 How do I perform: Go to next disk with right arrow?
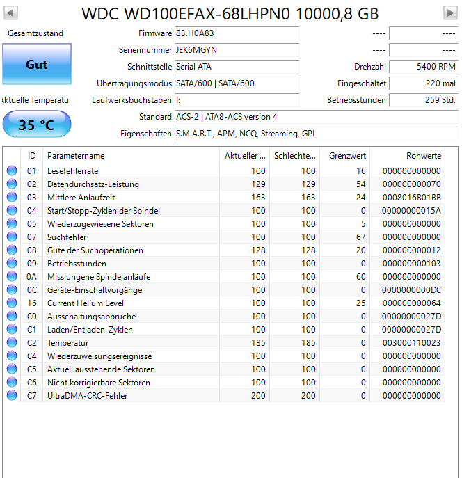tap(450, 13)
